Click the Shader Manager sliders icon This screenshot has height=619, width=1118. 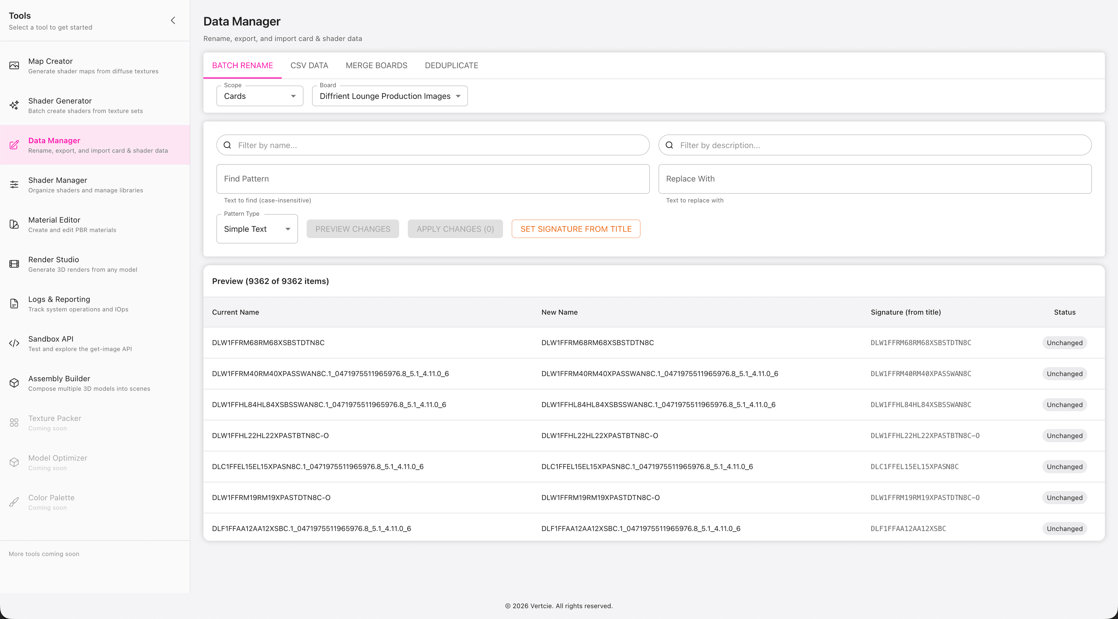coord(14,184)
